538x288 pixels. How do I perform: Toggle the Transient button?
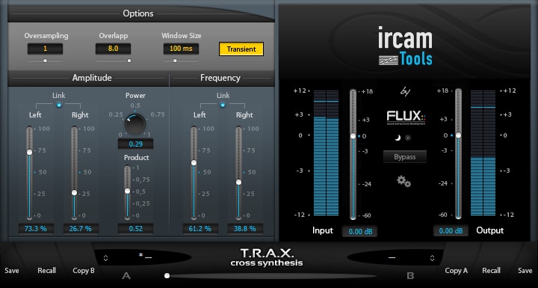click(x=241, y=49)
